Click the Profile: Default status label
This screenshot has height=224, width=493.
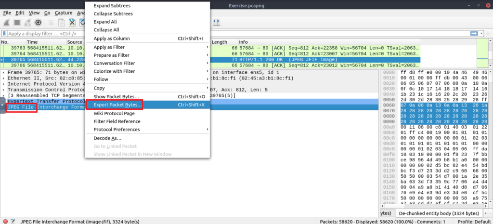tap(472, 221)
